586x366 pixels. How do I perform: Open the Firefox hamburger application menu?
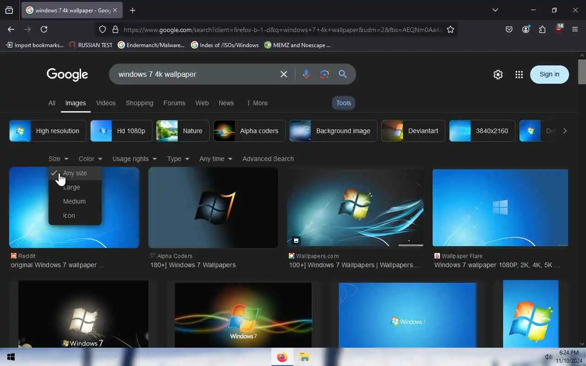575,29
